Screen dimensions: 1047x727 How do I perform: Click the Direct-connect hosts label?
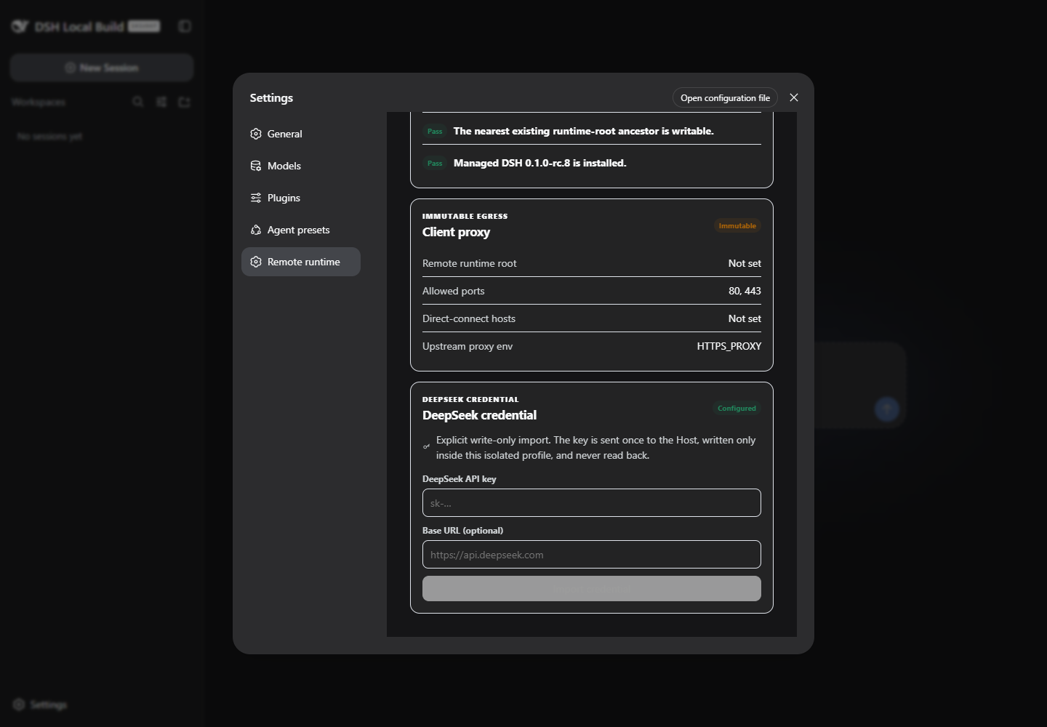(468, 318)
